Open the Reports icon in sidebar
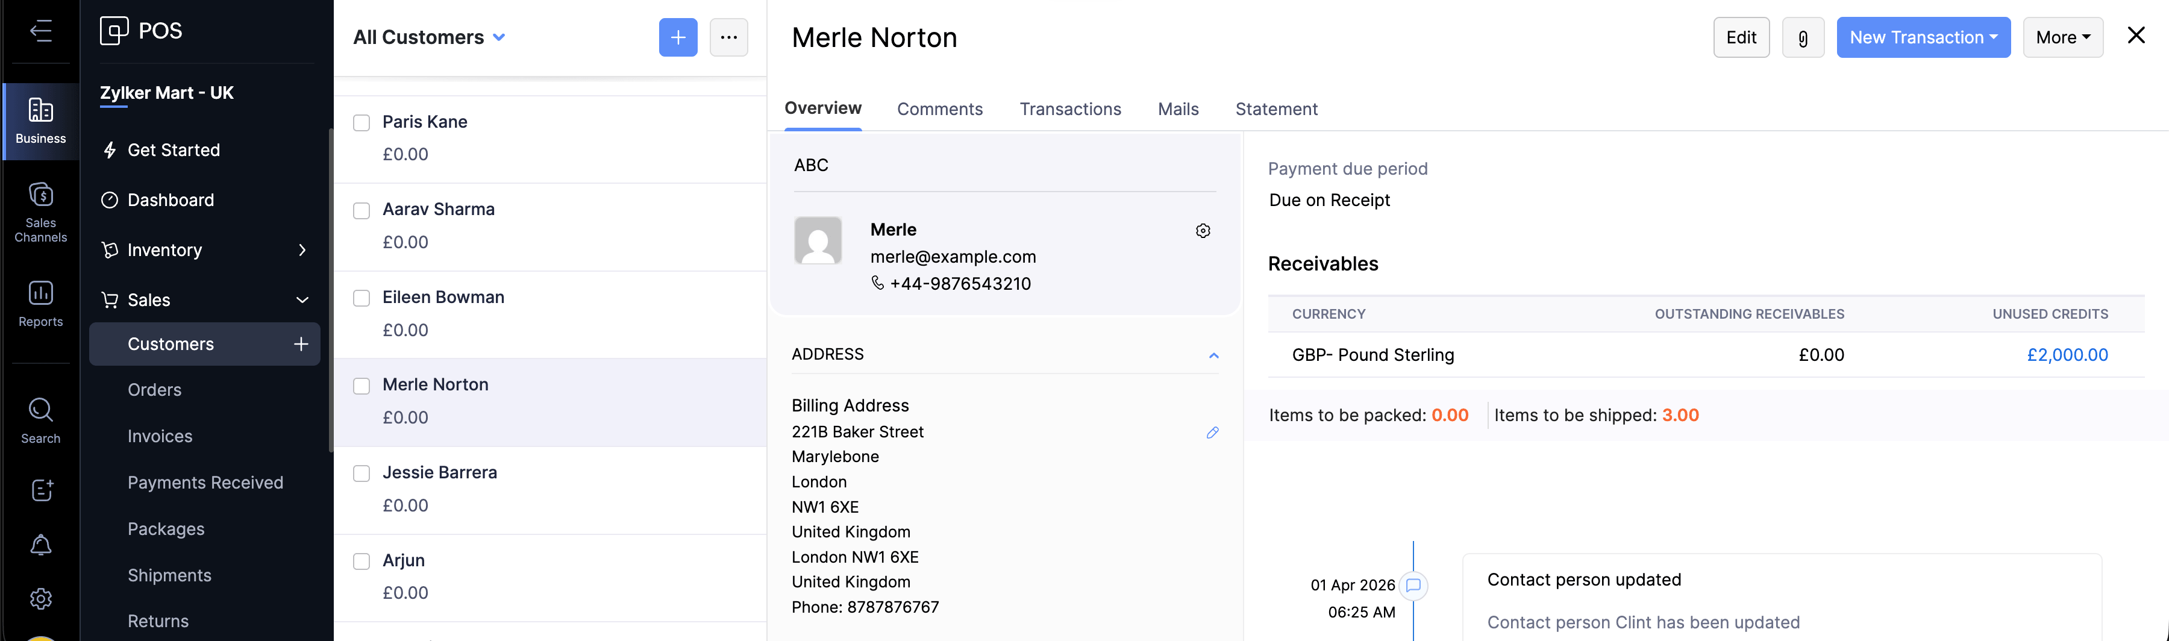 pyautogui.click(x=40, y=303)
